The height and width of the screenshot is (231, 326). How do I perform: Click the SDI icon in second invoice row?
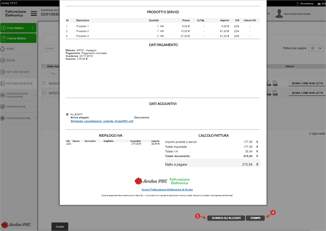269,93
